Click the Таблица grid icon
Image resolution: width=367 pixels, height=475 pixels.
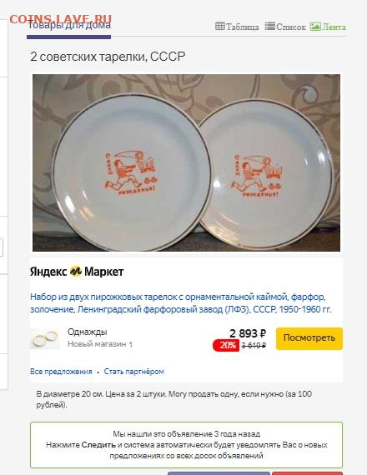pos(220,27)
